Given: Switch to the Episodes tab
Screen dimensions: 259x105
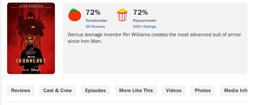Looking at the screenshot, I should [x=95, y=90].
